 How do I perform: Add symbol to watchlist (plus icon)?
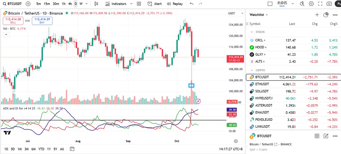point(317,15)
